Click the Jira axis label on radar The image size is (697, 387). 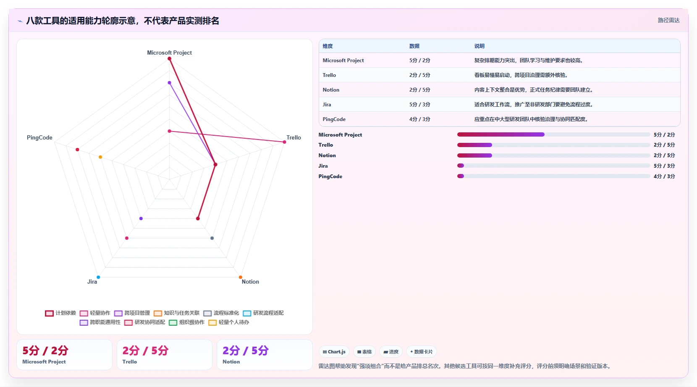point(92,282)
